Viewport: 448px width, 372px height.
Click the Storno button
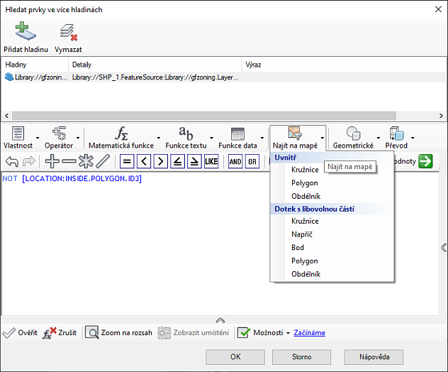(301, 357)
